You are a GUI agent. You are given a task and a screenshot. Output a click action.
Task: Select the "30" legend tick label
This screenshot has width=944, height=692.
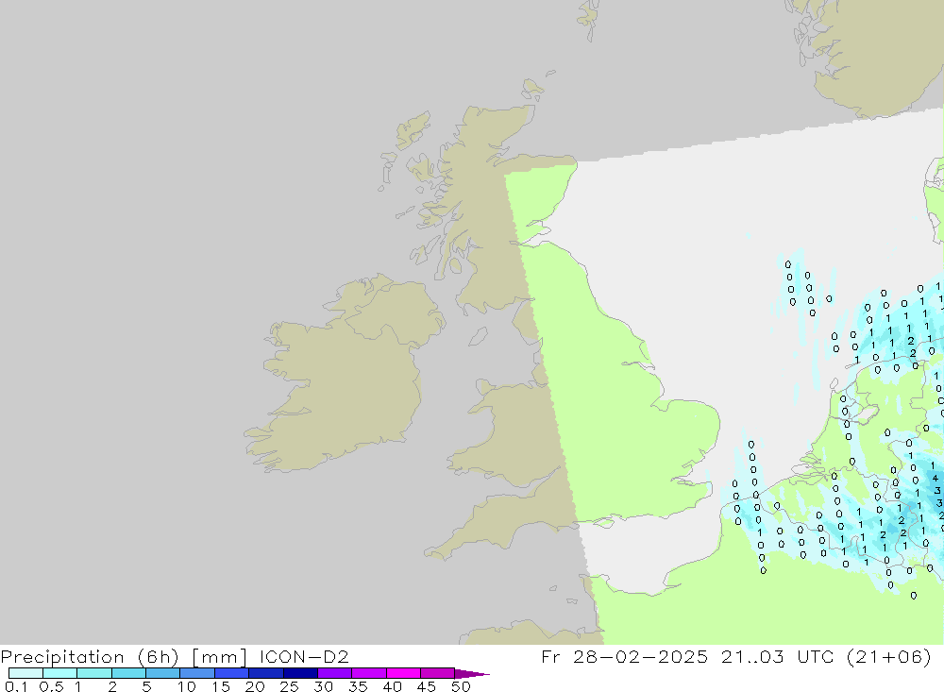pos(323,686)
